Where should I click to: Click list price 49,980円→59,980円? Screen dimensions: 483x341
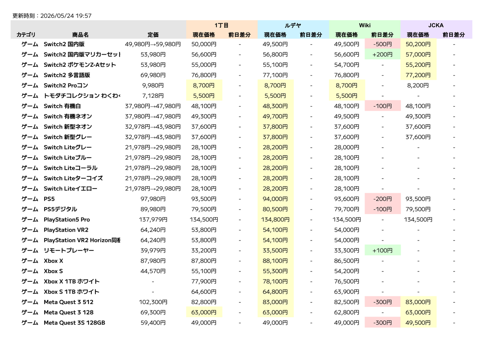[x=153, y=44]
